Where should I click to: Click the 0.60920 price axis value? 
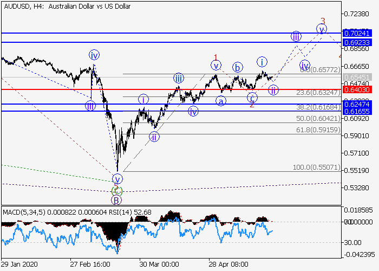356,119
